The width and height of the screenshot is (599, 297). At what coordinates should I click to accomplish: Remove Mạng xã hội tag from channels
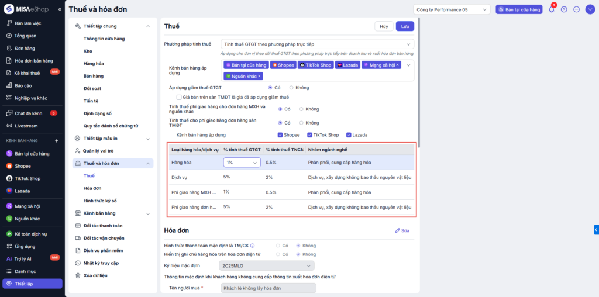click(x=397, y=65)
